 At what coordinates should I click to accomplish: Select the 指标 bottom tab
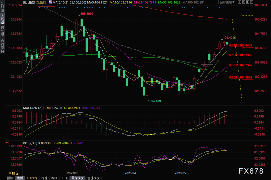click(10, 178)
